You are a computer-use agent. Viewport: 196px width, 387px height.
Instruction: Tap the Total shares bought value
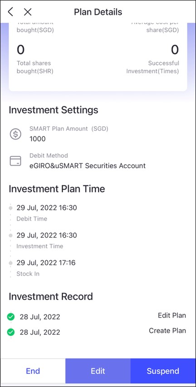(21, 50)
